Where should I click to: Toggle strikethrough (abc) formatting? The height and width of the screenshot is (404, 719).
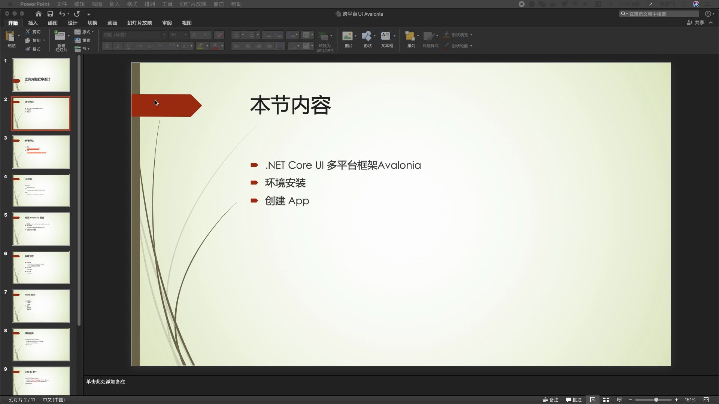140,46
